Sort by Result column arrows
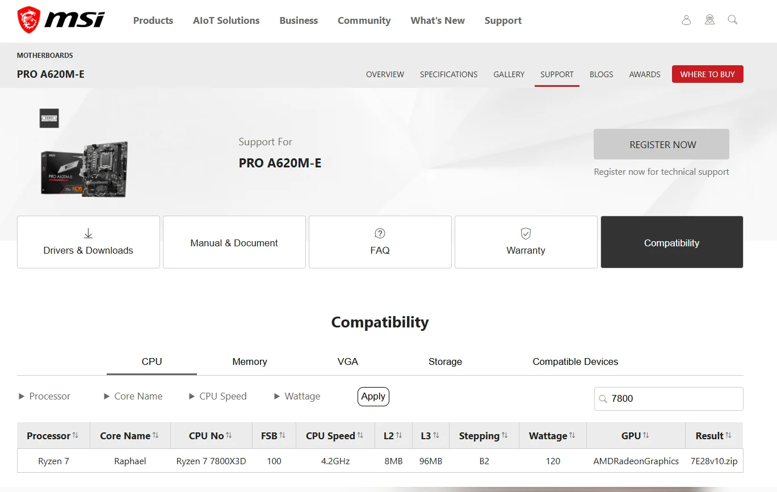The width and height of the screenshot is (777, 492). point(728,435)
